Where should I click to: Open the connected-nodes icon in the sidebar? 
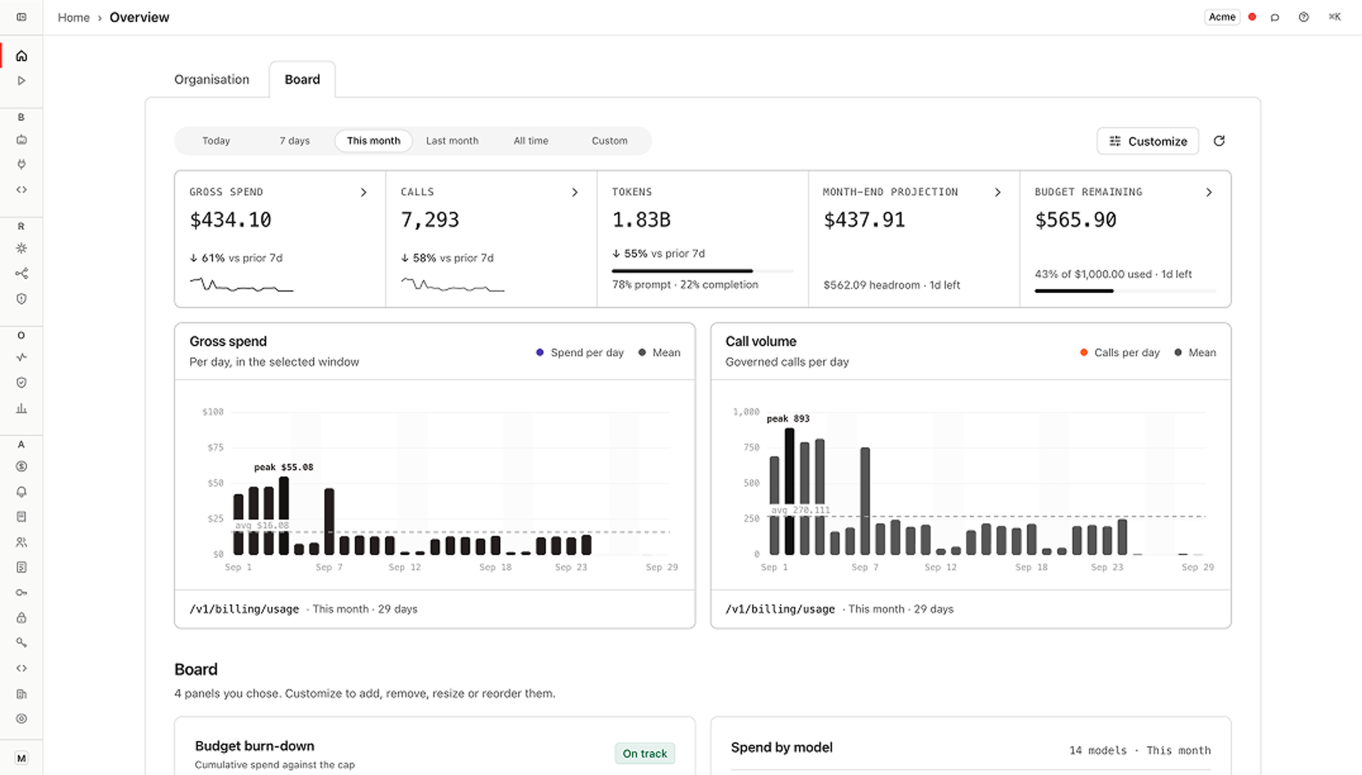pyautogui.click(x=21, y=274)
